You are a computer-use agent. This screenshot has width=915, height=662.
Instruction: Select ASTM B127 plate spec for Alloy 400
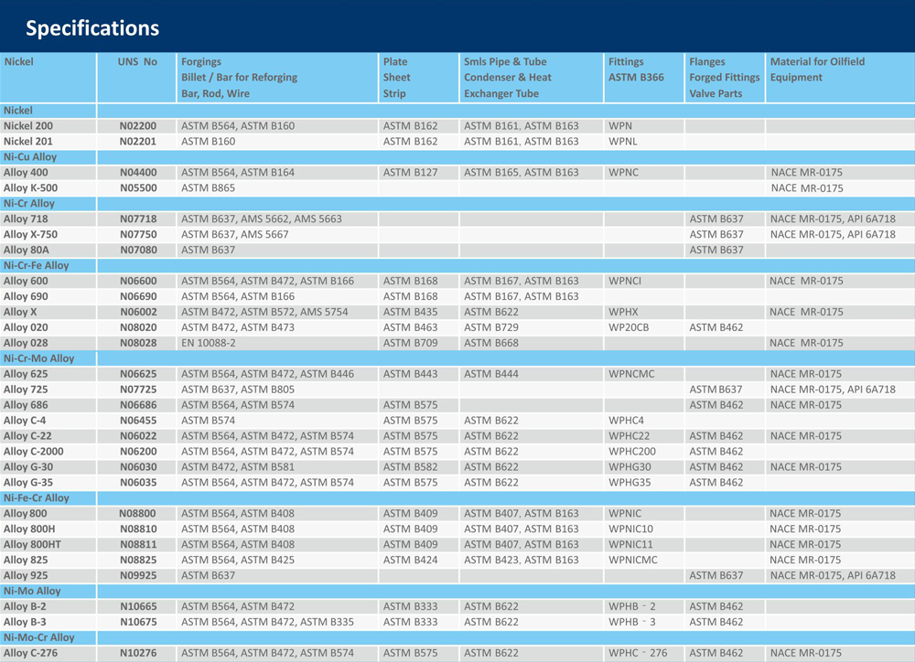410,173
